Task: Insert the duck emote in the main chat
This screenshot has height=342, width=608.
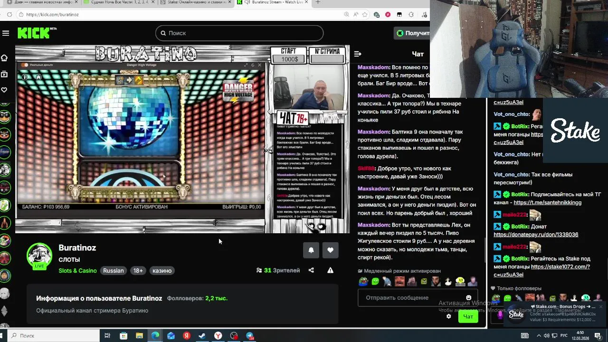Action: [448, 282]
